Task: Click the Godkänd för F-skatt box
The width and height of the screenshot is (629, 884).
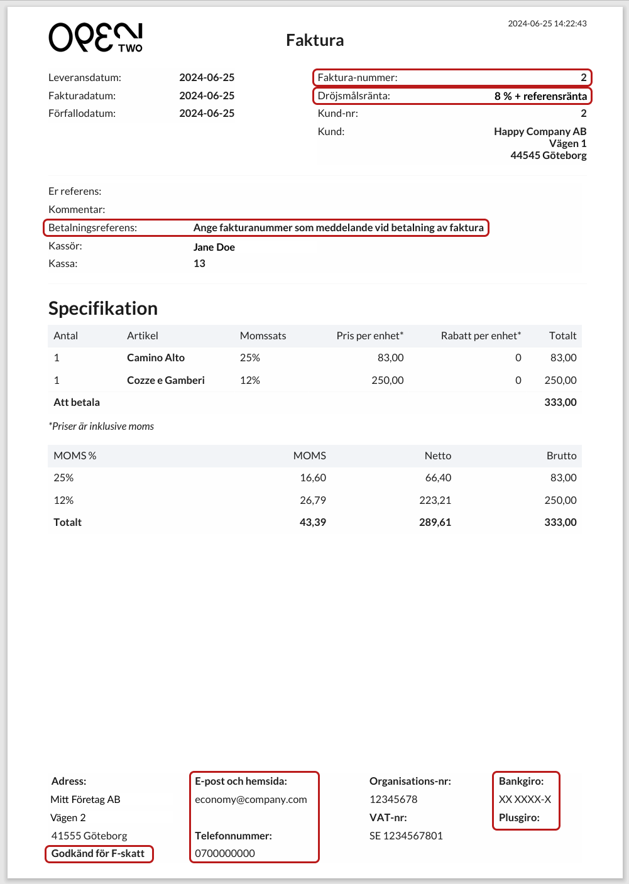Action: point(99,854)
